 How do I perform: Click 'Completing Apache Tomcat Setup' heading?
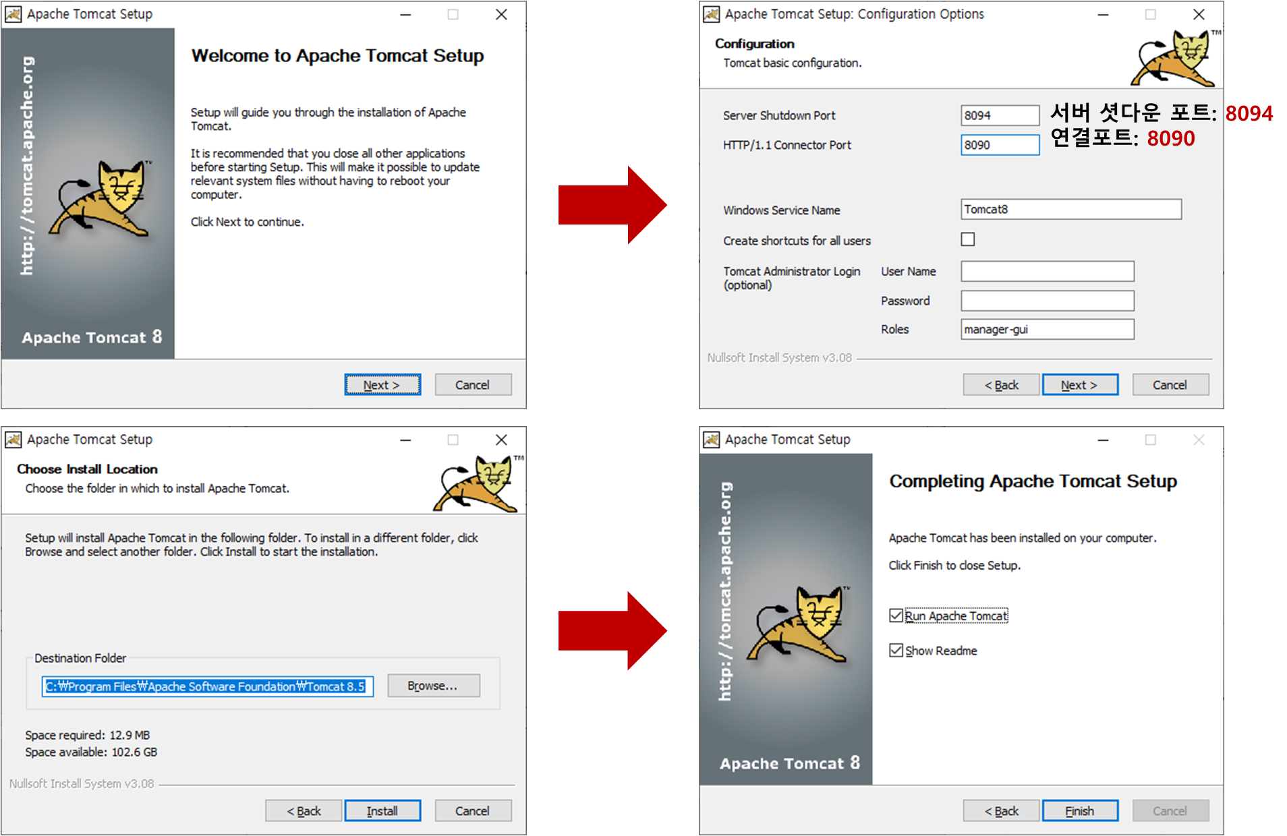(1033, 481)
